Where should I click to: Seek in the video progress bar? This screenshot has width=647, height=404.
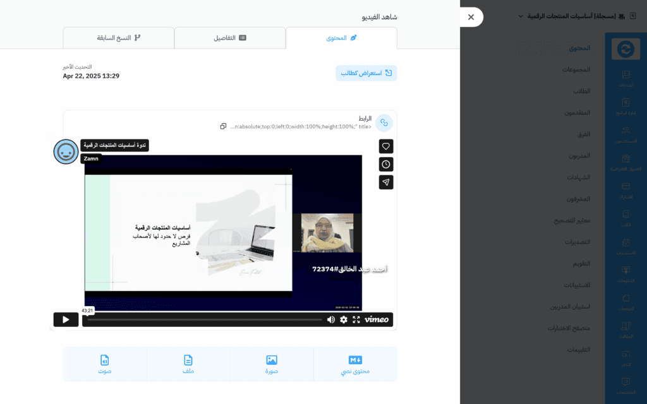(x=205, y=319)
